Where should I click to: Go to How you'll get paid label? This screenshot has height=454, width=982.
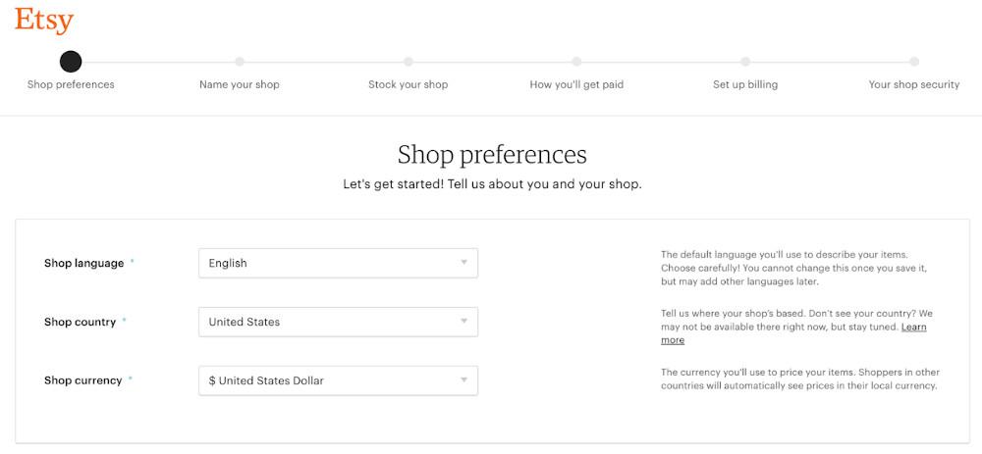pos(576,84)
